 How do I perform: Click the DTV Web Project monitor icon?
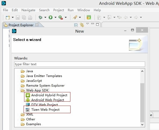tap(28, 105)
